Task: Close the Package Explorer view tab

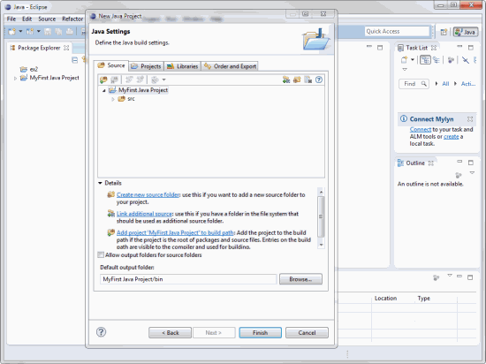Action: (66, 48)
